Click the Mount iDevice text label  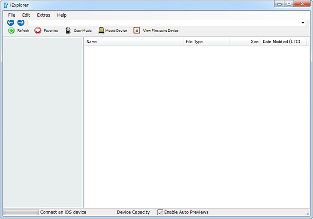[x=116, y=31]
